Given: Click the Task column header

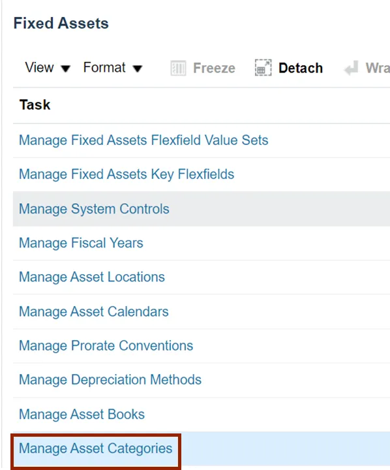Looking at the screenshot, I should (x=35, y=105).
